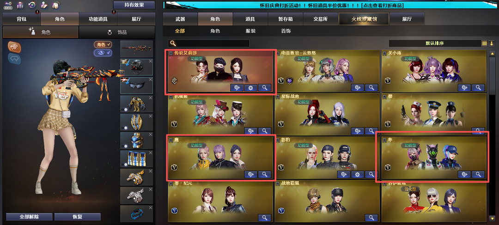Click the descending sort arrow button
The width and height of the screenshot is (499, 225).
coord(491,43)
